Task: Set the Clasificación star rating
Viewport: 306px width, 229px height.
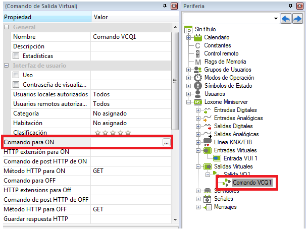Action: click(x=113, y=133)
